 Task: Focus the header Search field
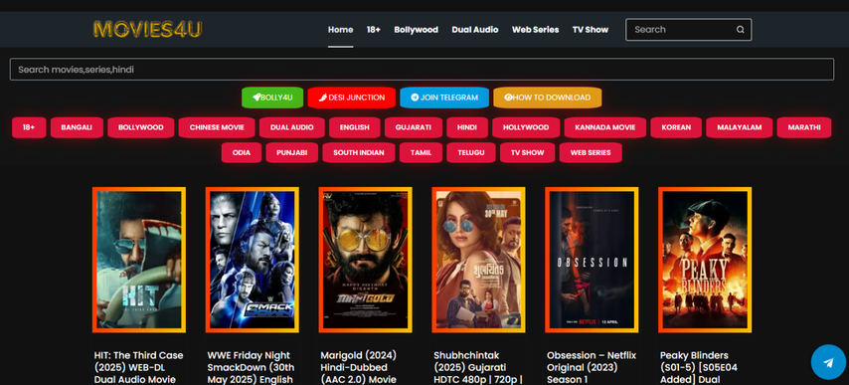[688, 30]
